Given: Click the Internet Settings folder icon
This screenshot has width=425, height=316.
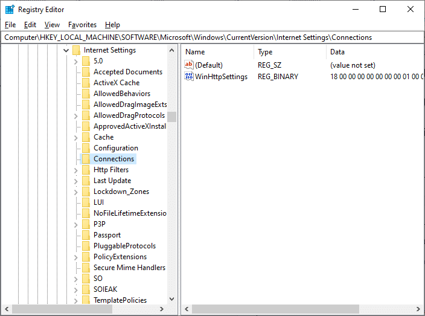Looking at the screenshot, I should tap(76, 50).
